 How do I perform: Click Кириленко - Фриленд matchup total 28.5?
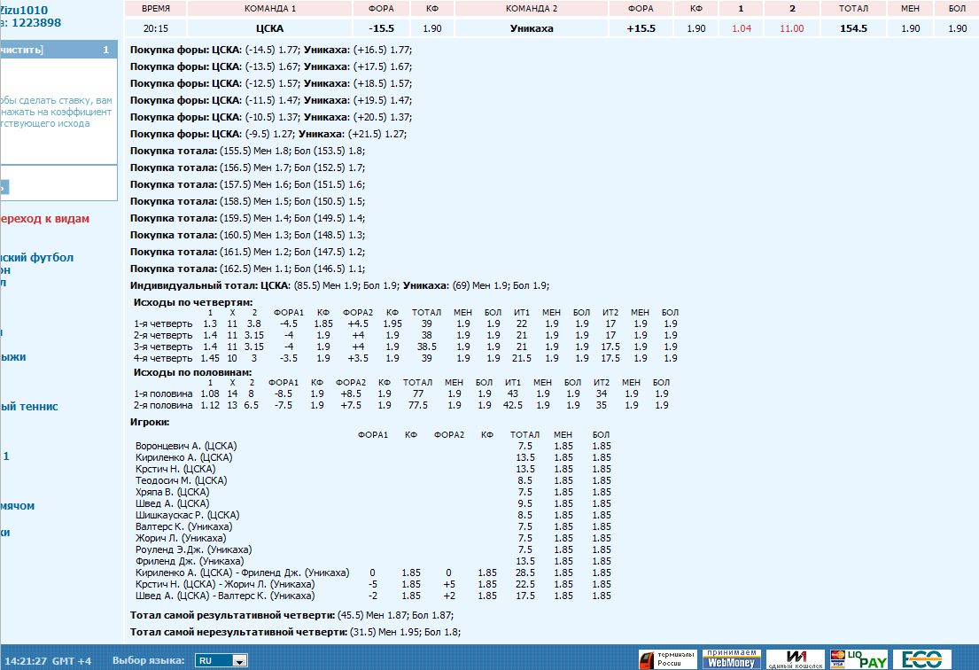pos(525,573)
